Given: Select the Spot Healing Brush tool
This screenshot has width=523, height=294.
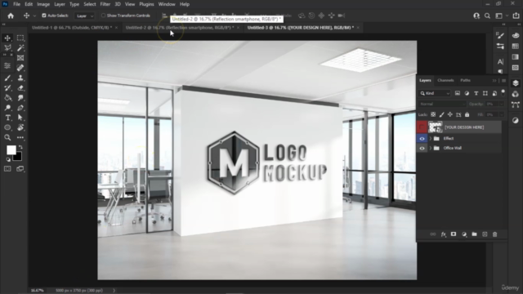Looking at the screenshot, I should click(20, 68).
